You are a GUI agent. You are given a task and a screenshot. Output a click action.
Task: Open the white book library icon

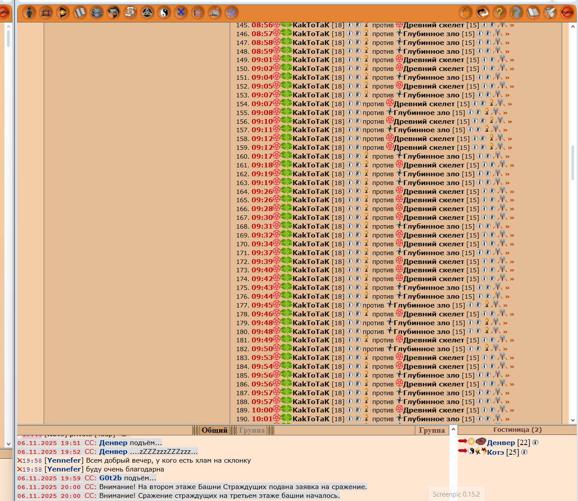point(533,12)
